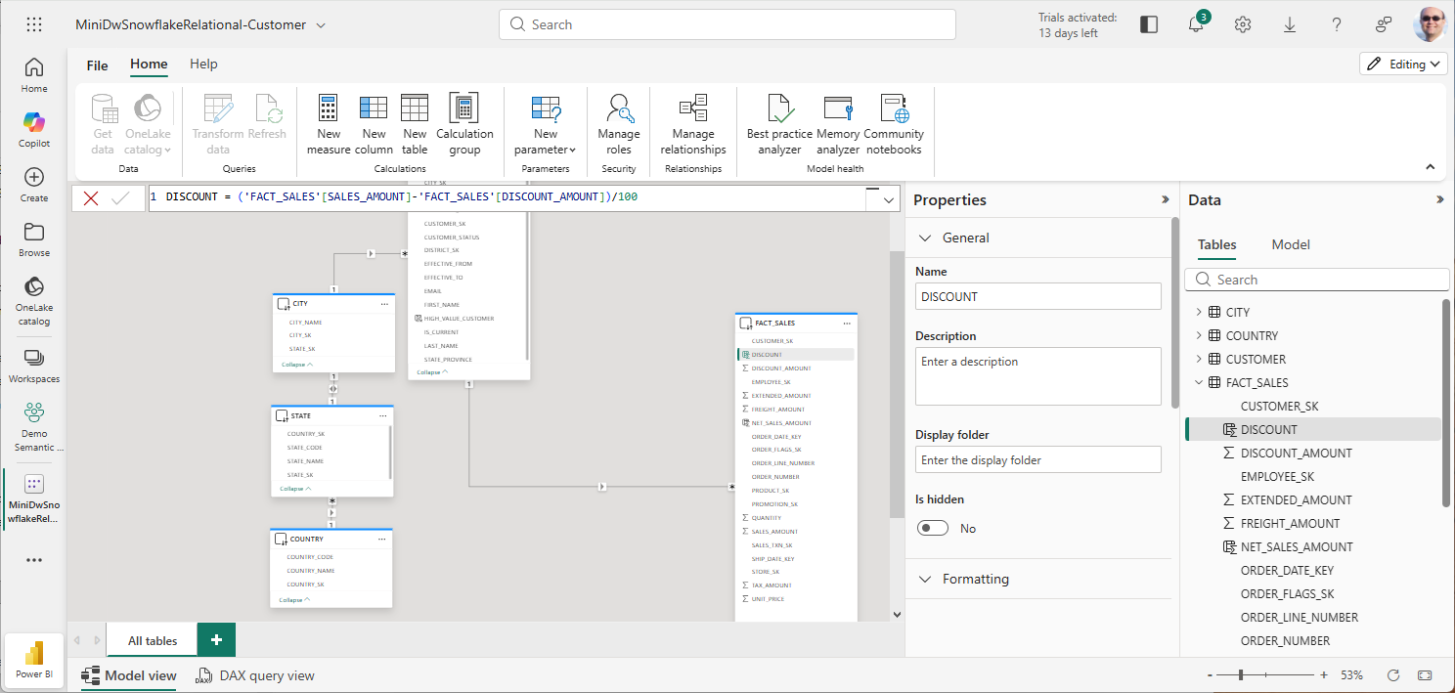Image resolution: width=1455 pixels, height=693 pixels.
Task: Open the Manage relationships tool
Action: click(692, 124)
